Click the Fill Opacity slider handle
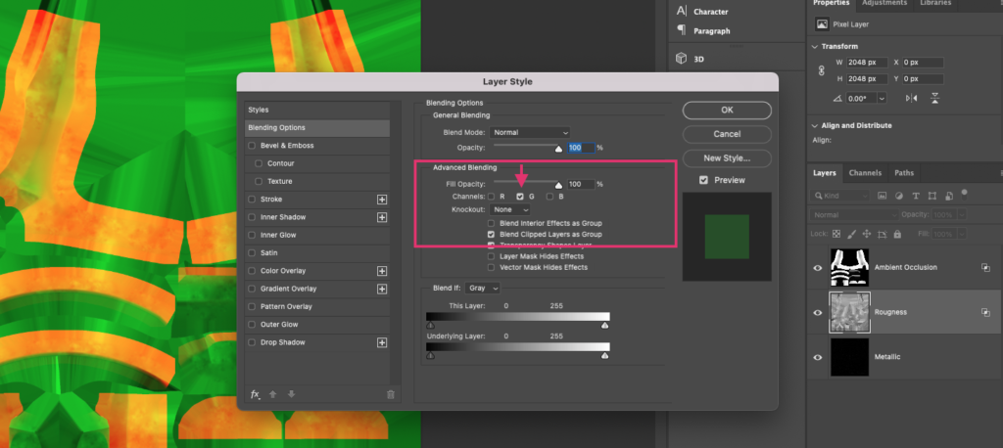Image resolution: width=1003 pixels, height=448 pixels. point(558,185)
